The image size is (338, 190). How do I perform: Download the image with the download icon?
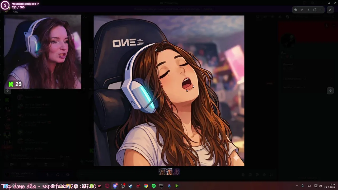pos(308,10)
